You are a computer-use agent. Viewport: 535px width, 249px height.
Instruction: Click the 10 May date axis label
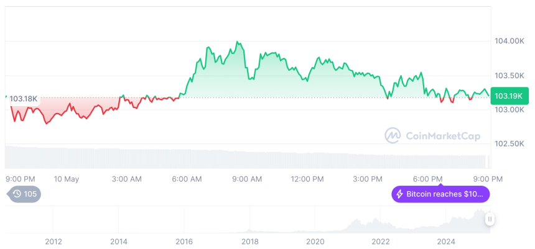[x=67, y=179]
